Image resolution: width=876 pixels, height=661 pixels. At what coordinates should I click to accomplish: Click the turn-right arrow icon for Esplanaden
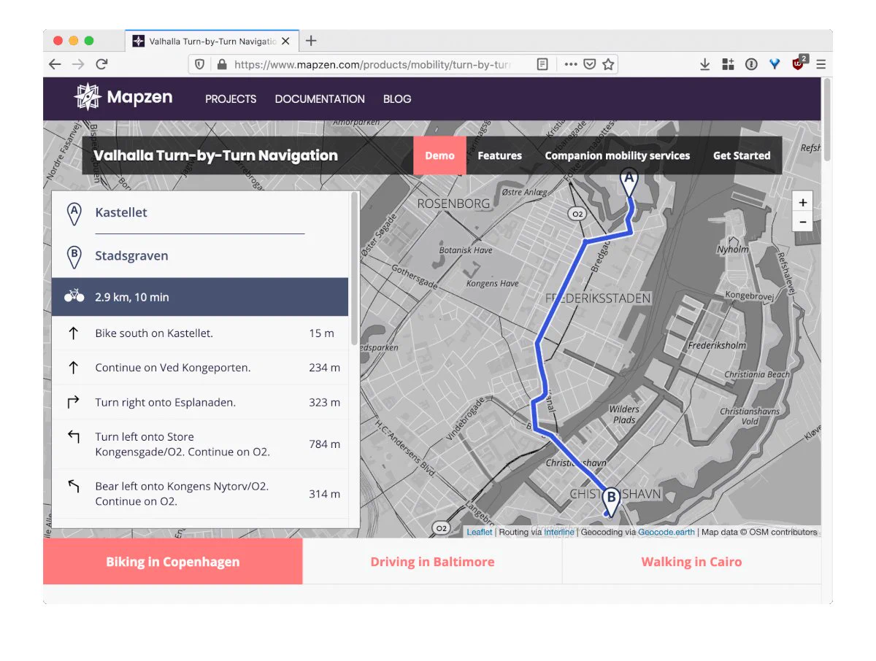[x=73, y=402]
